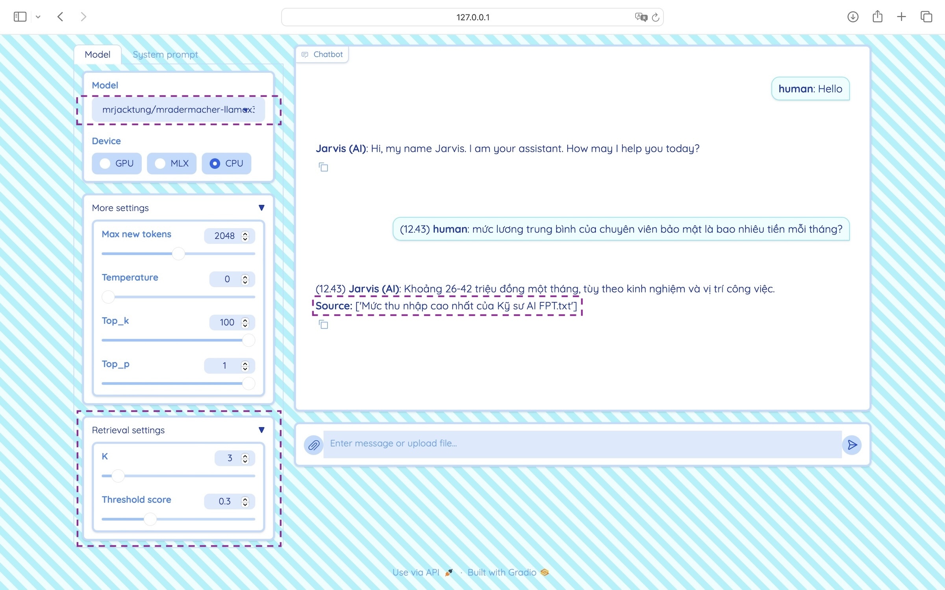945x590 pixels.
Task: Click the Source file name line
Action: coord(446,306)
